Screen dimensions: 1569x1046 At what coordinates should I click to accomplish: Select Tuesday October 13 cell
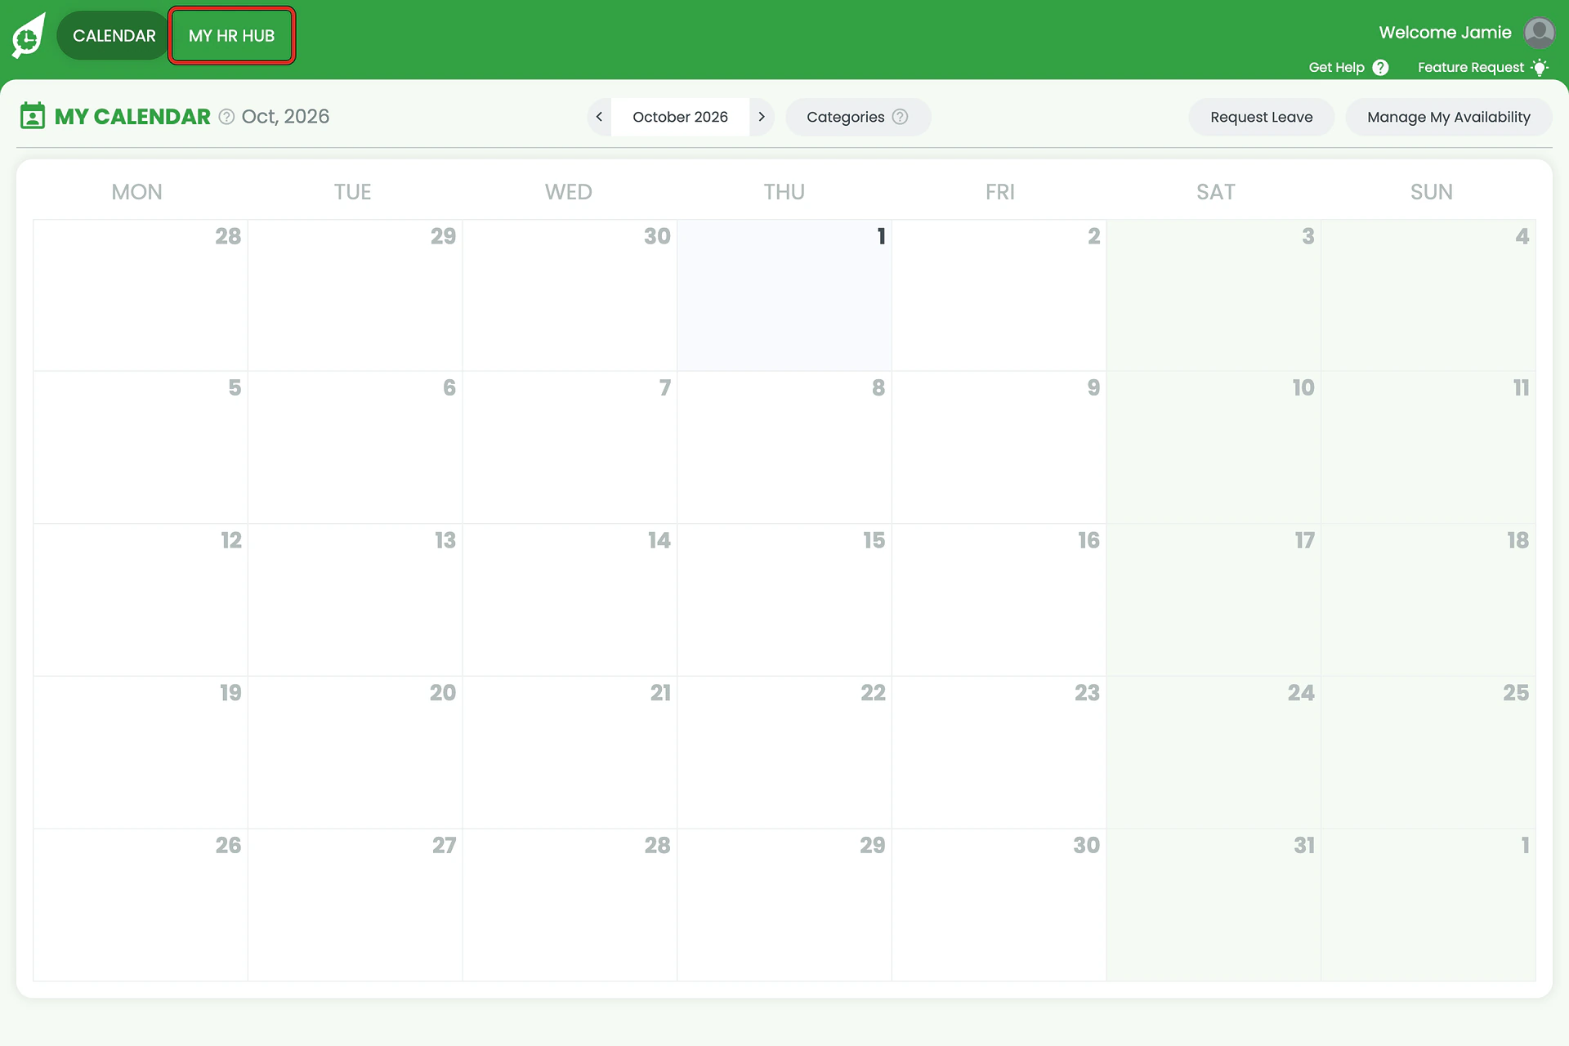(355, 600)
